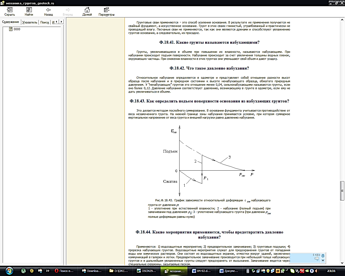Viewport: 345px width, 276px height.
Task: Click the download manager tray icon
Action: pos(263,271)
